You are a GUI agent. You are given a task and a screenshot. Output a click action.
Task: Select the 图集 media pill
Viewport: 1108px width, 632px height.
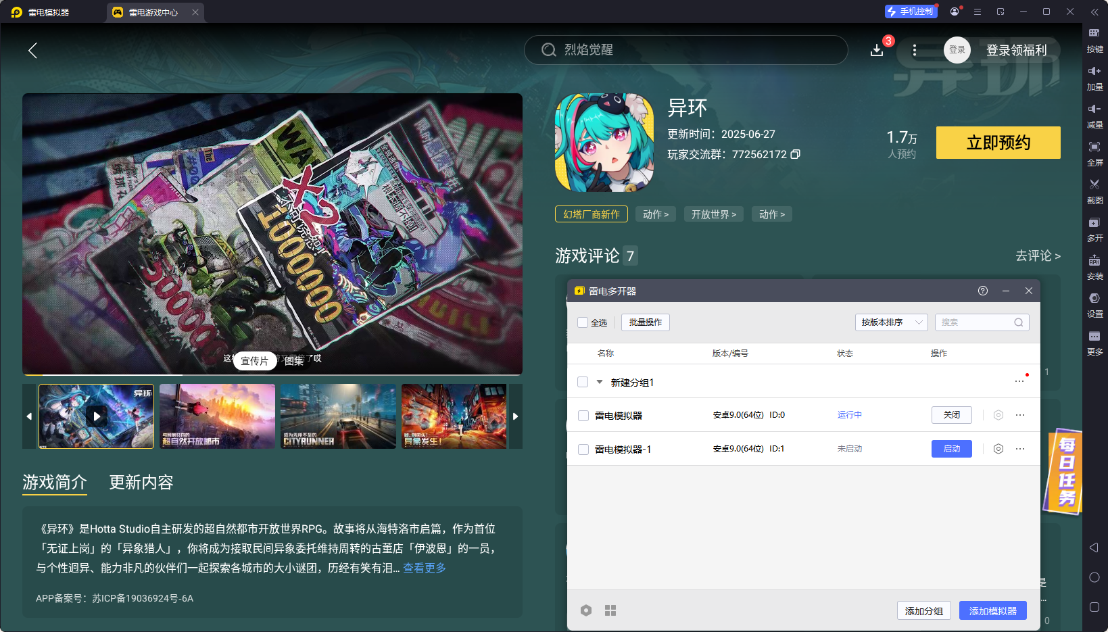coord(294,361)
